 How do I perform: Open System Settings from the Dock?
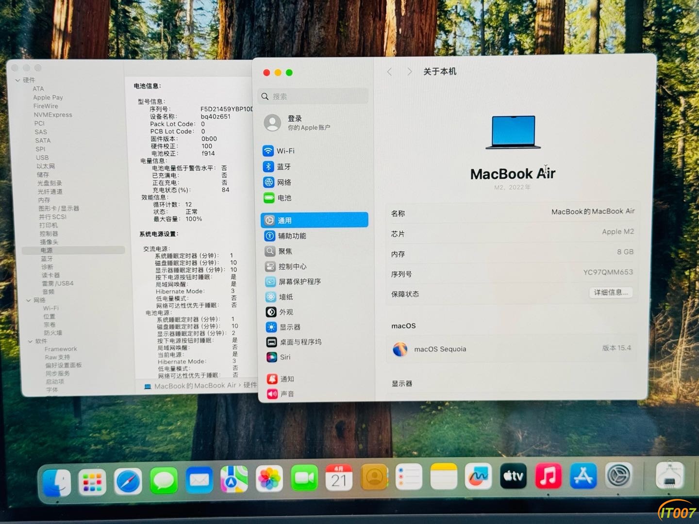coord(618,475)
